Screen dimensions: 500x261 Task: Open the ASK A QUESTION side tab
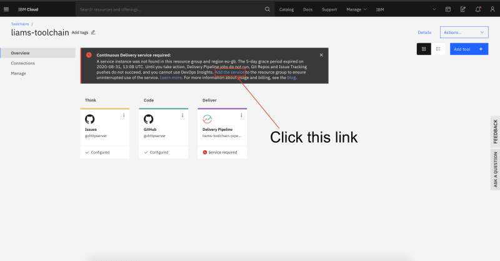pos(495,170)
